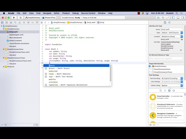Open the File inspector
This screenshot has width=186, height=139.
tap(165, 23)
